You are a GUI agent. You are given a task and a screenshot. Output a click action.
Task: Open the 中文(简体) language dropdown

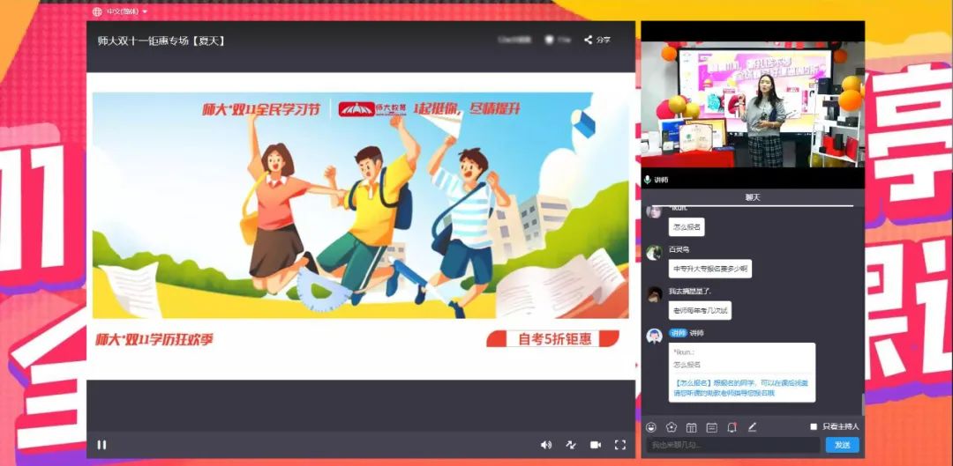120,11
